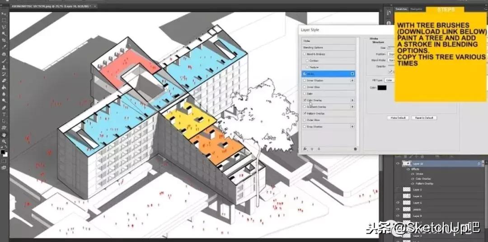Select the Zoom tool in the toolbar
This screenshot has width=488, height=242.
pos(4,141)
